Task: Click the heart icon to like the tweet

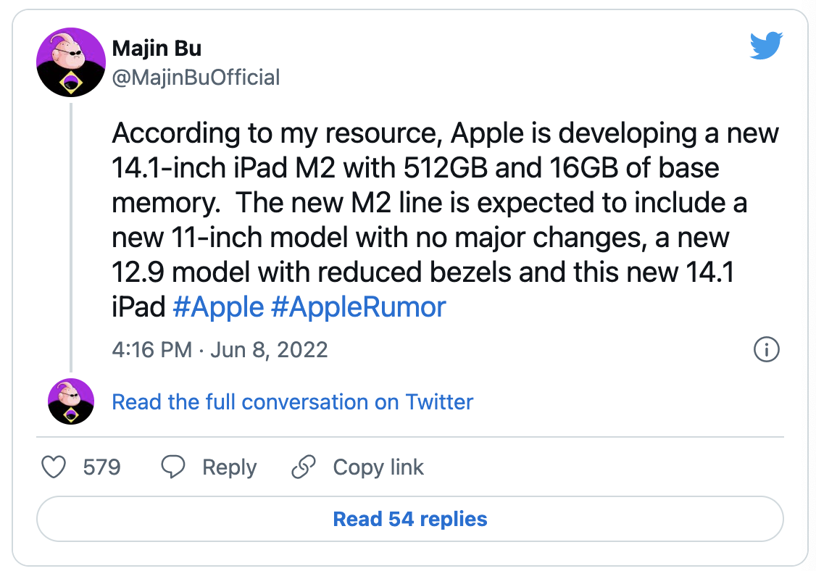Action: (54, 467)
